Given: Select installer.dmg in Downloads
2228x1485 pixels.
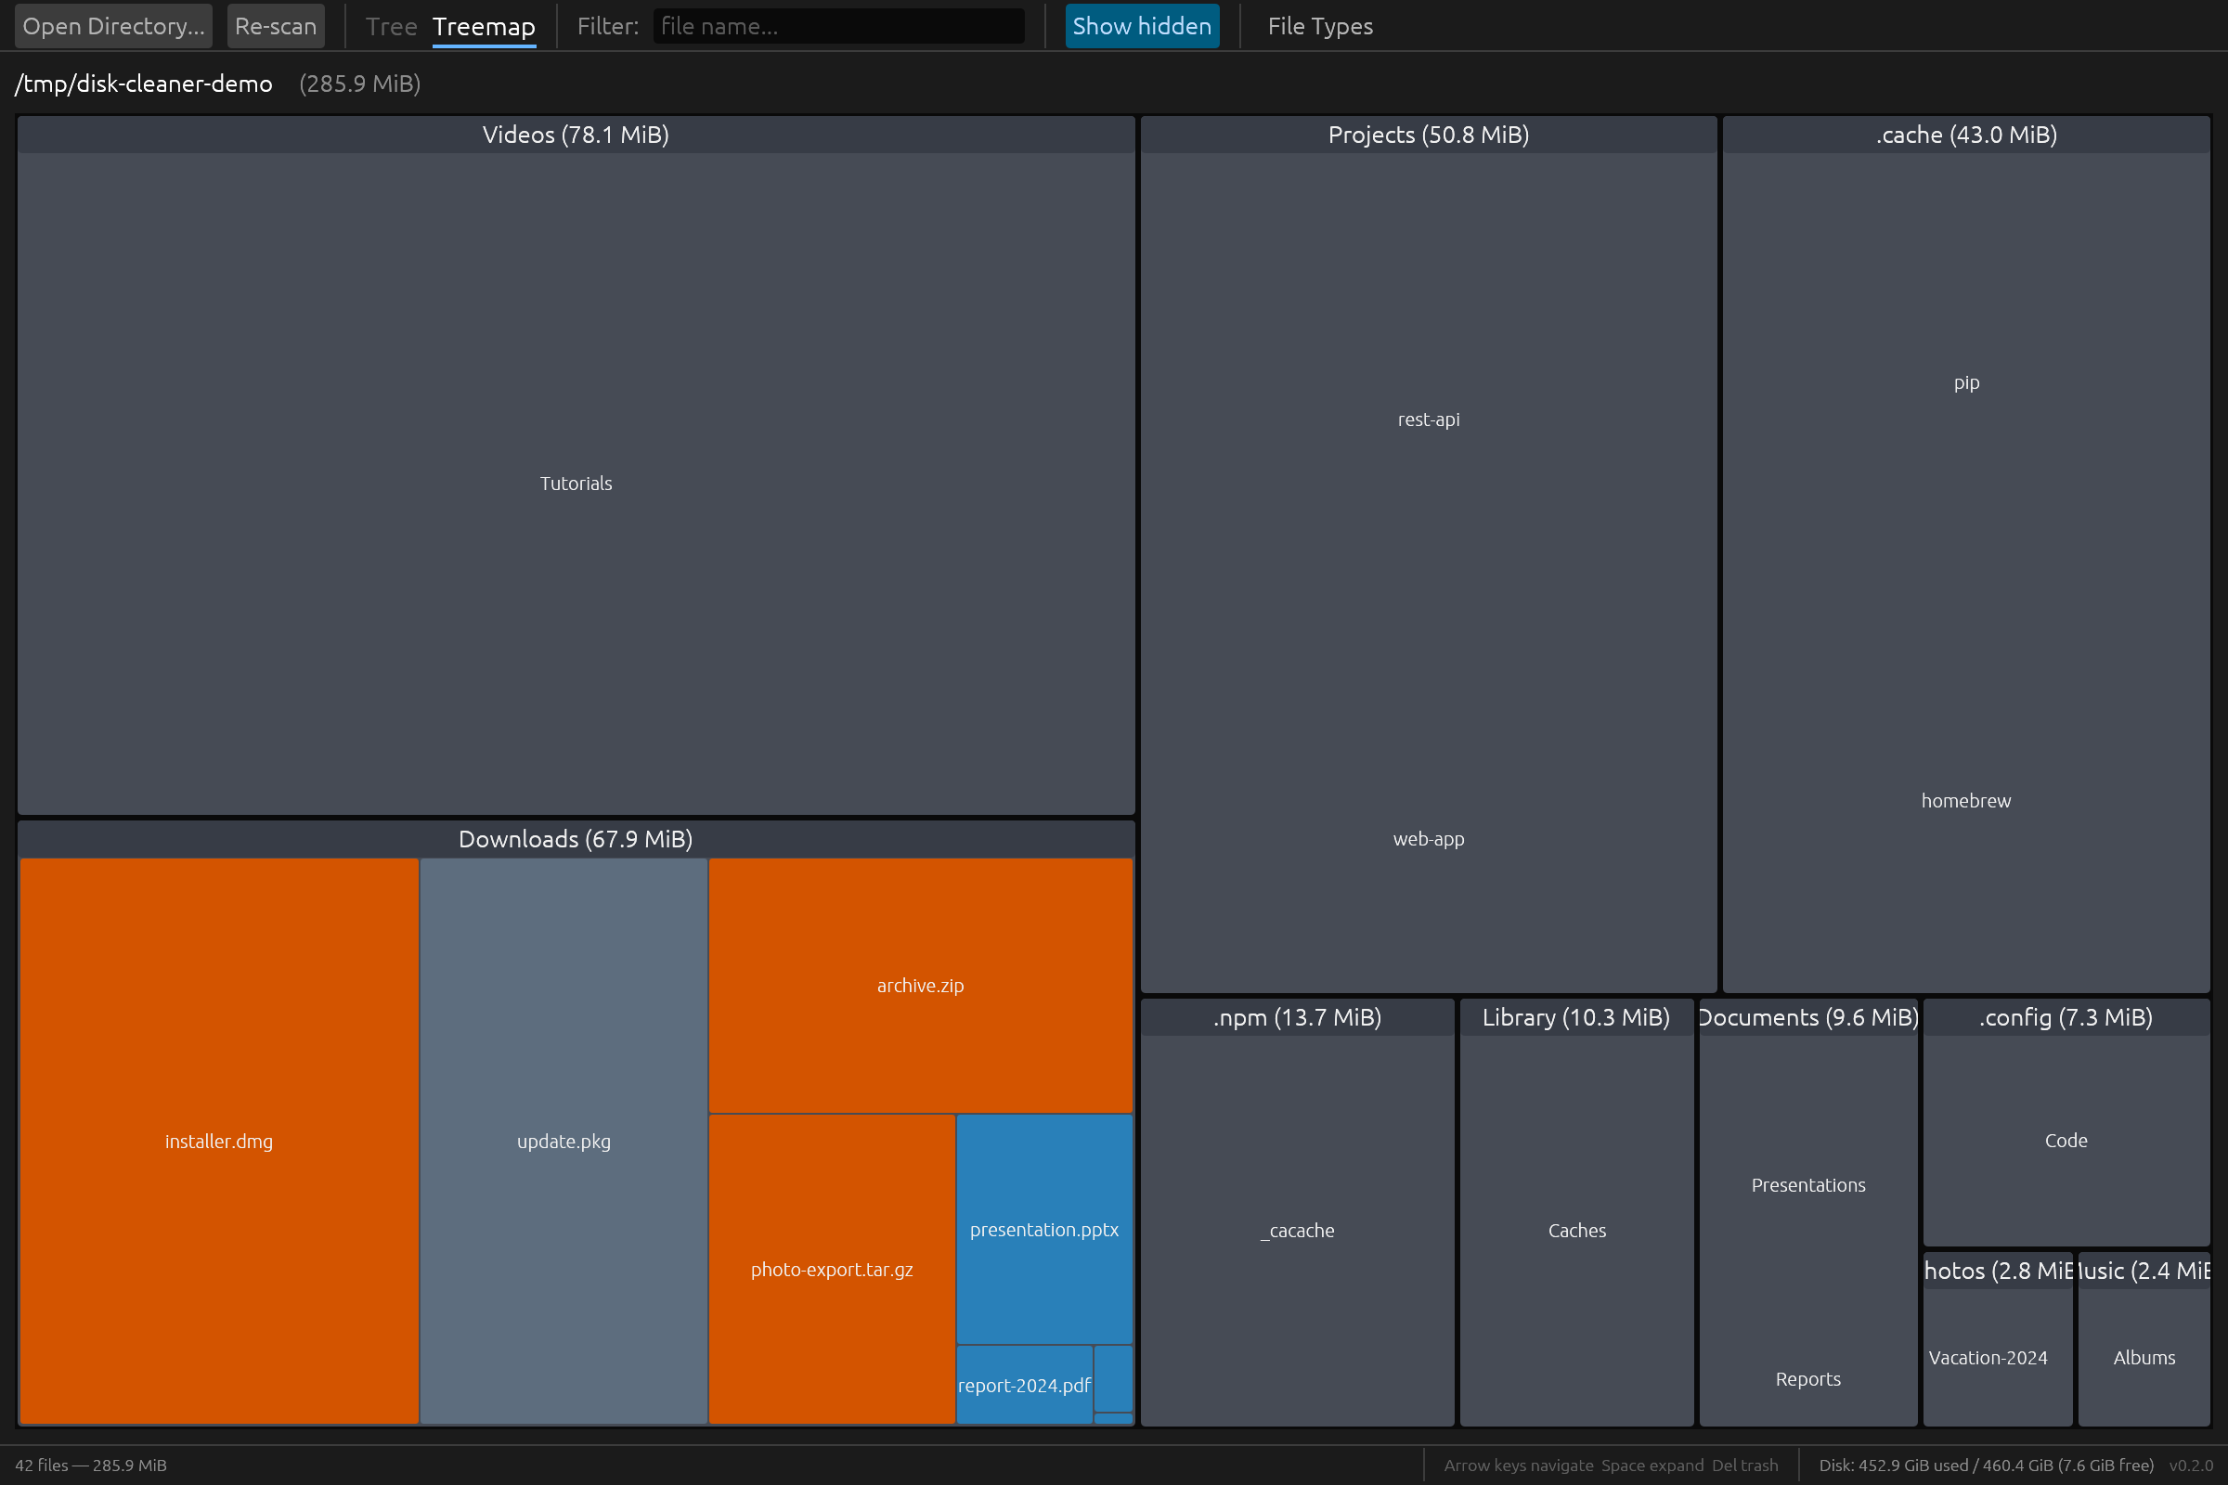Looking at the screenshot, I should pyautogui.click(x=218, y=1142).
